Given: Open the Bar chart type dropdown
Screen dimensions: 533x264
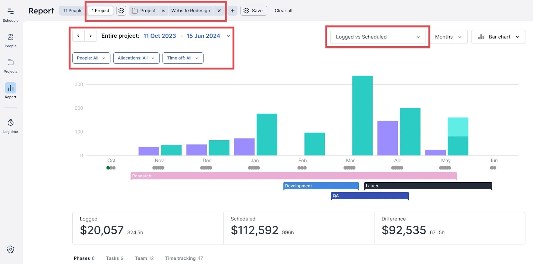Looking at the screenshot, I should [498, 37].
